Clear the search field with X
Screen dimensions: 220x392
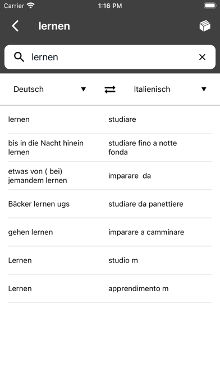[202, 57]
